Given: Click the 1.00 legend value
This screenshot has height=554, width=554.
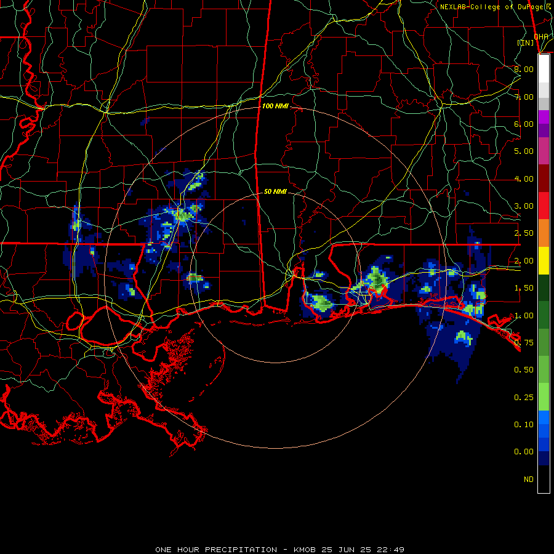Looking at the screenshot, I should point(524,316).
